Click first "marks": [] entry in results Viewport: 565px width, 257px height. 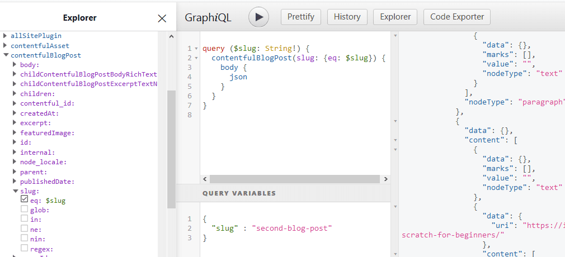[509, 55]
